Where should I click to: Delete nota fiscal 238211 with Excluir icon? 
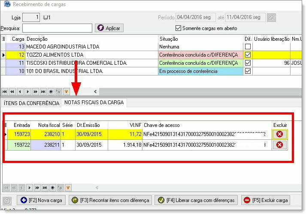point(280,145)
